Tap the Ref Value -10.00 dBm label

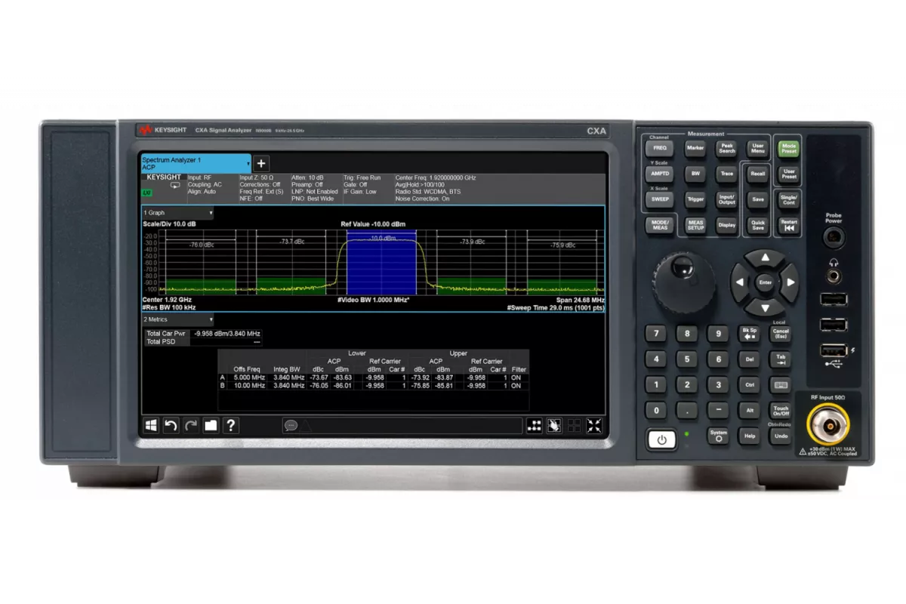[x=373, y=224]
